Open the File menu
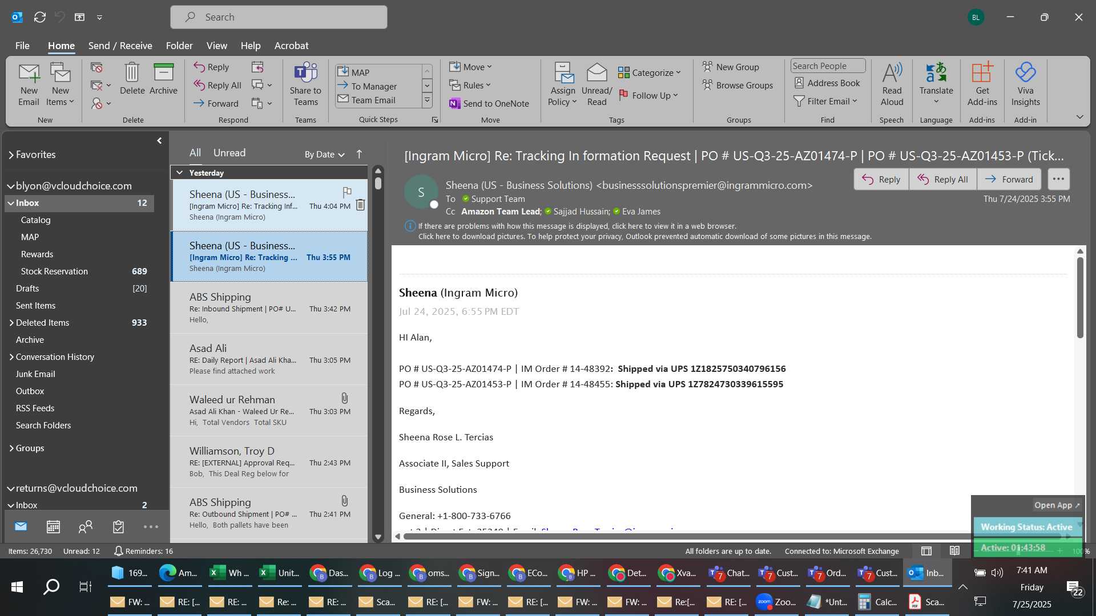 [x=22, y=46]
